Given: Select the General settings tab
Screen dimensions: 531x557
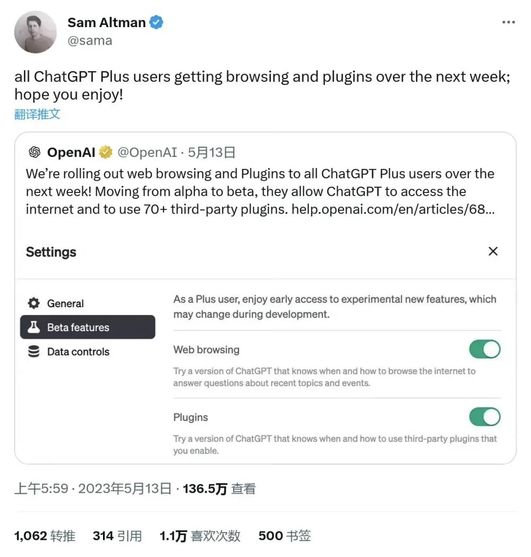Looking at the screenshot, I should pyautogui.click(x=65, y=303).
